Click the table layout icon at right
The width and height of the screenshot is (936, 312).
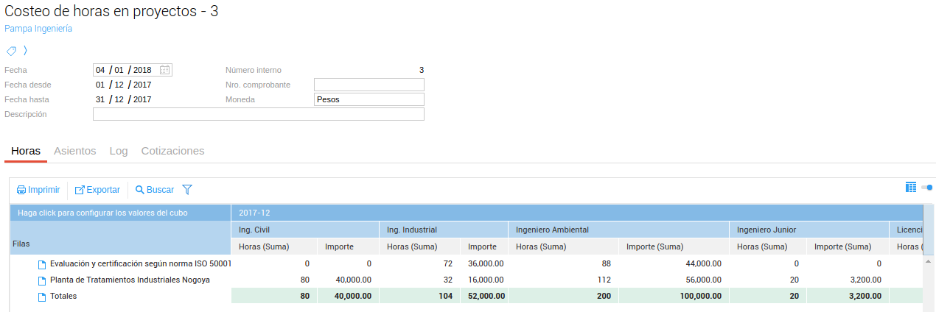coord(911,188)
